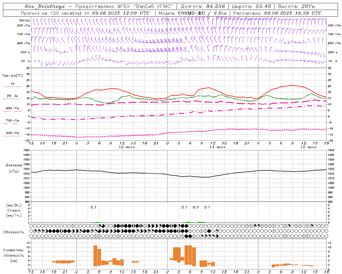Click the "Nov_Bolotnoye" station name in the header
Viewport: 342px width, 274px height.
(45, 6)
